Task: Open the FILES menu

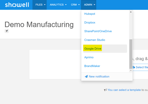Action: tap(39, 5)
